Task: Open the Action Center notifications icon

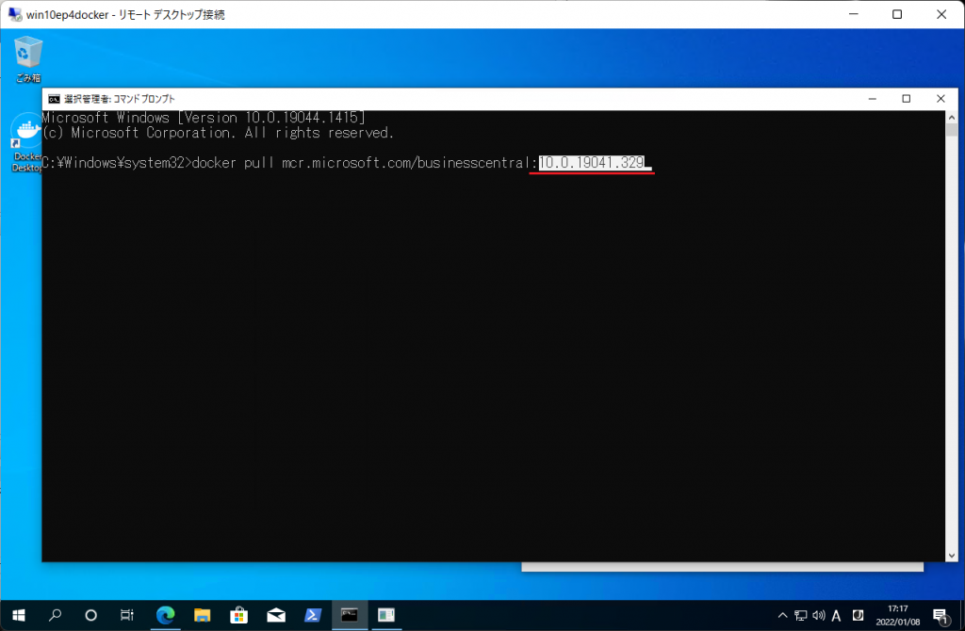Action: pos(940,615)
